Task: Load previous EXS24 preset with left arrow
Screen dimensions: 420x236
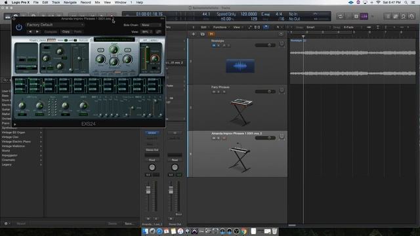Action: coord(30,31)
